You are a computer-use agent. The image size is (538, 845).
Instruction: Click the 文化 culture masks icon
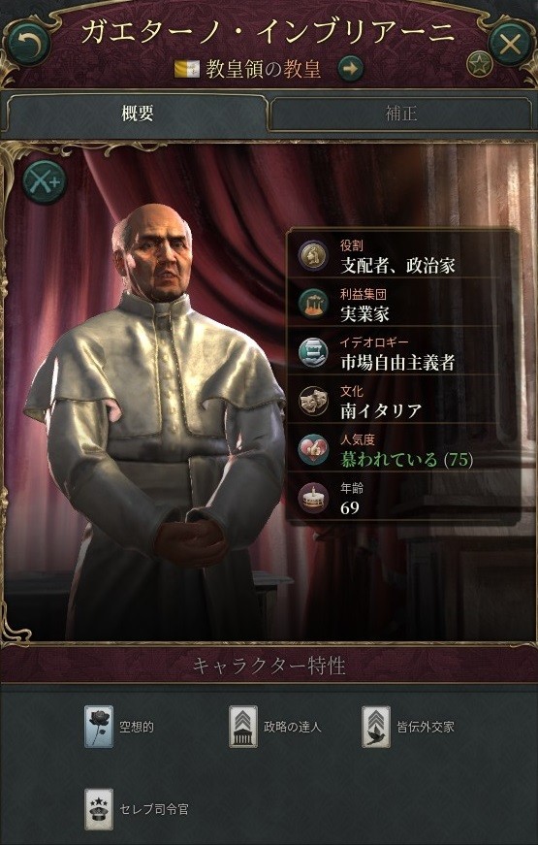(313, 401)
